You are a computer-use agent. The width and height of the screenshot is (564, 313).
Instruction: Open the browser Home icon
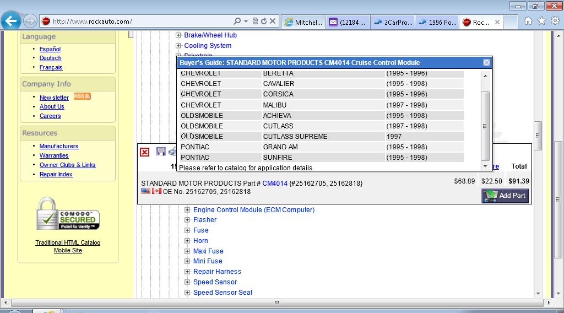(x=528, y=21)
